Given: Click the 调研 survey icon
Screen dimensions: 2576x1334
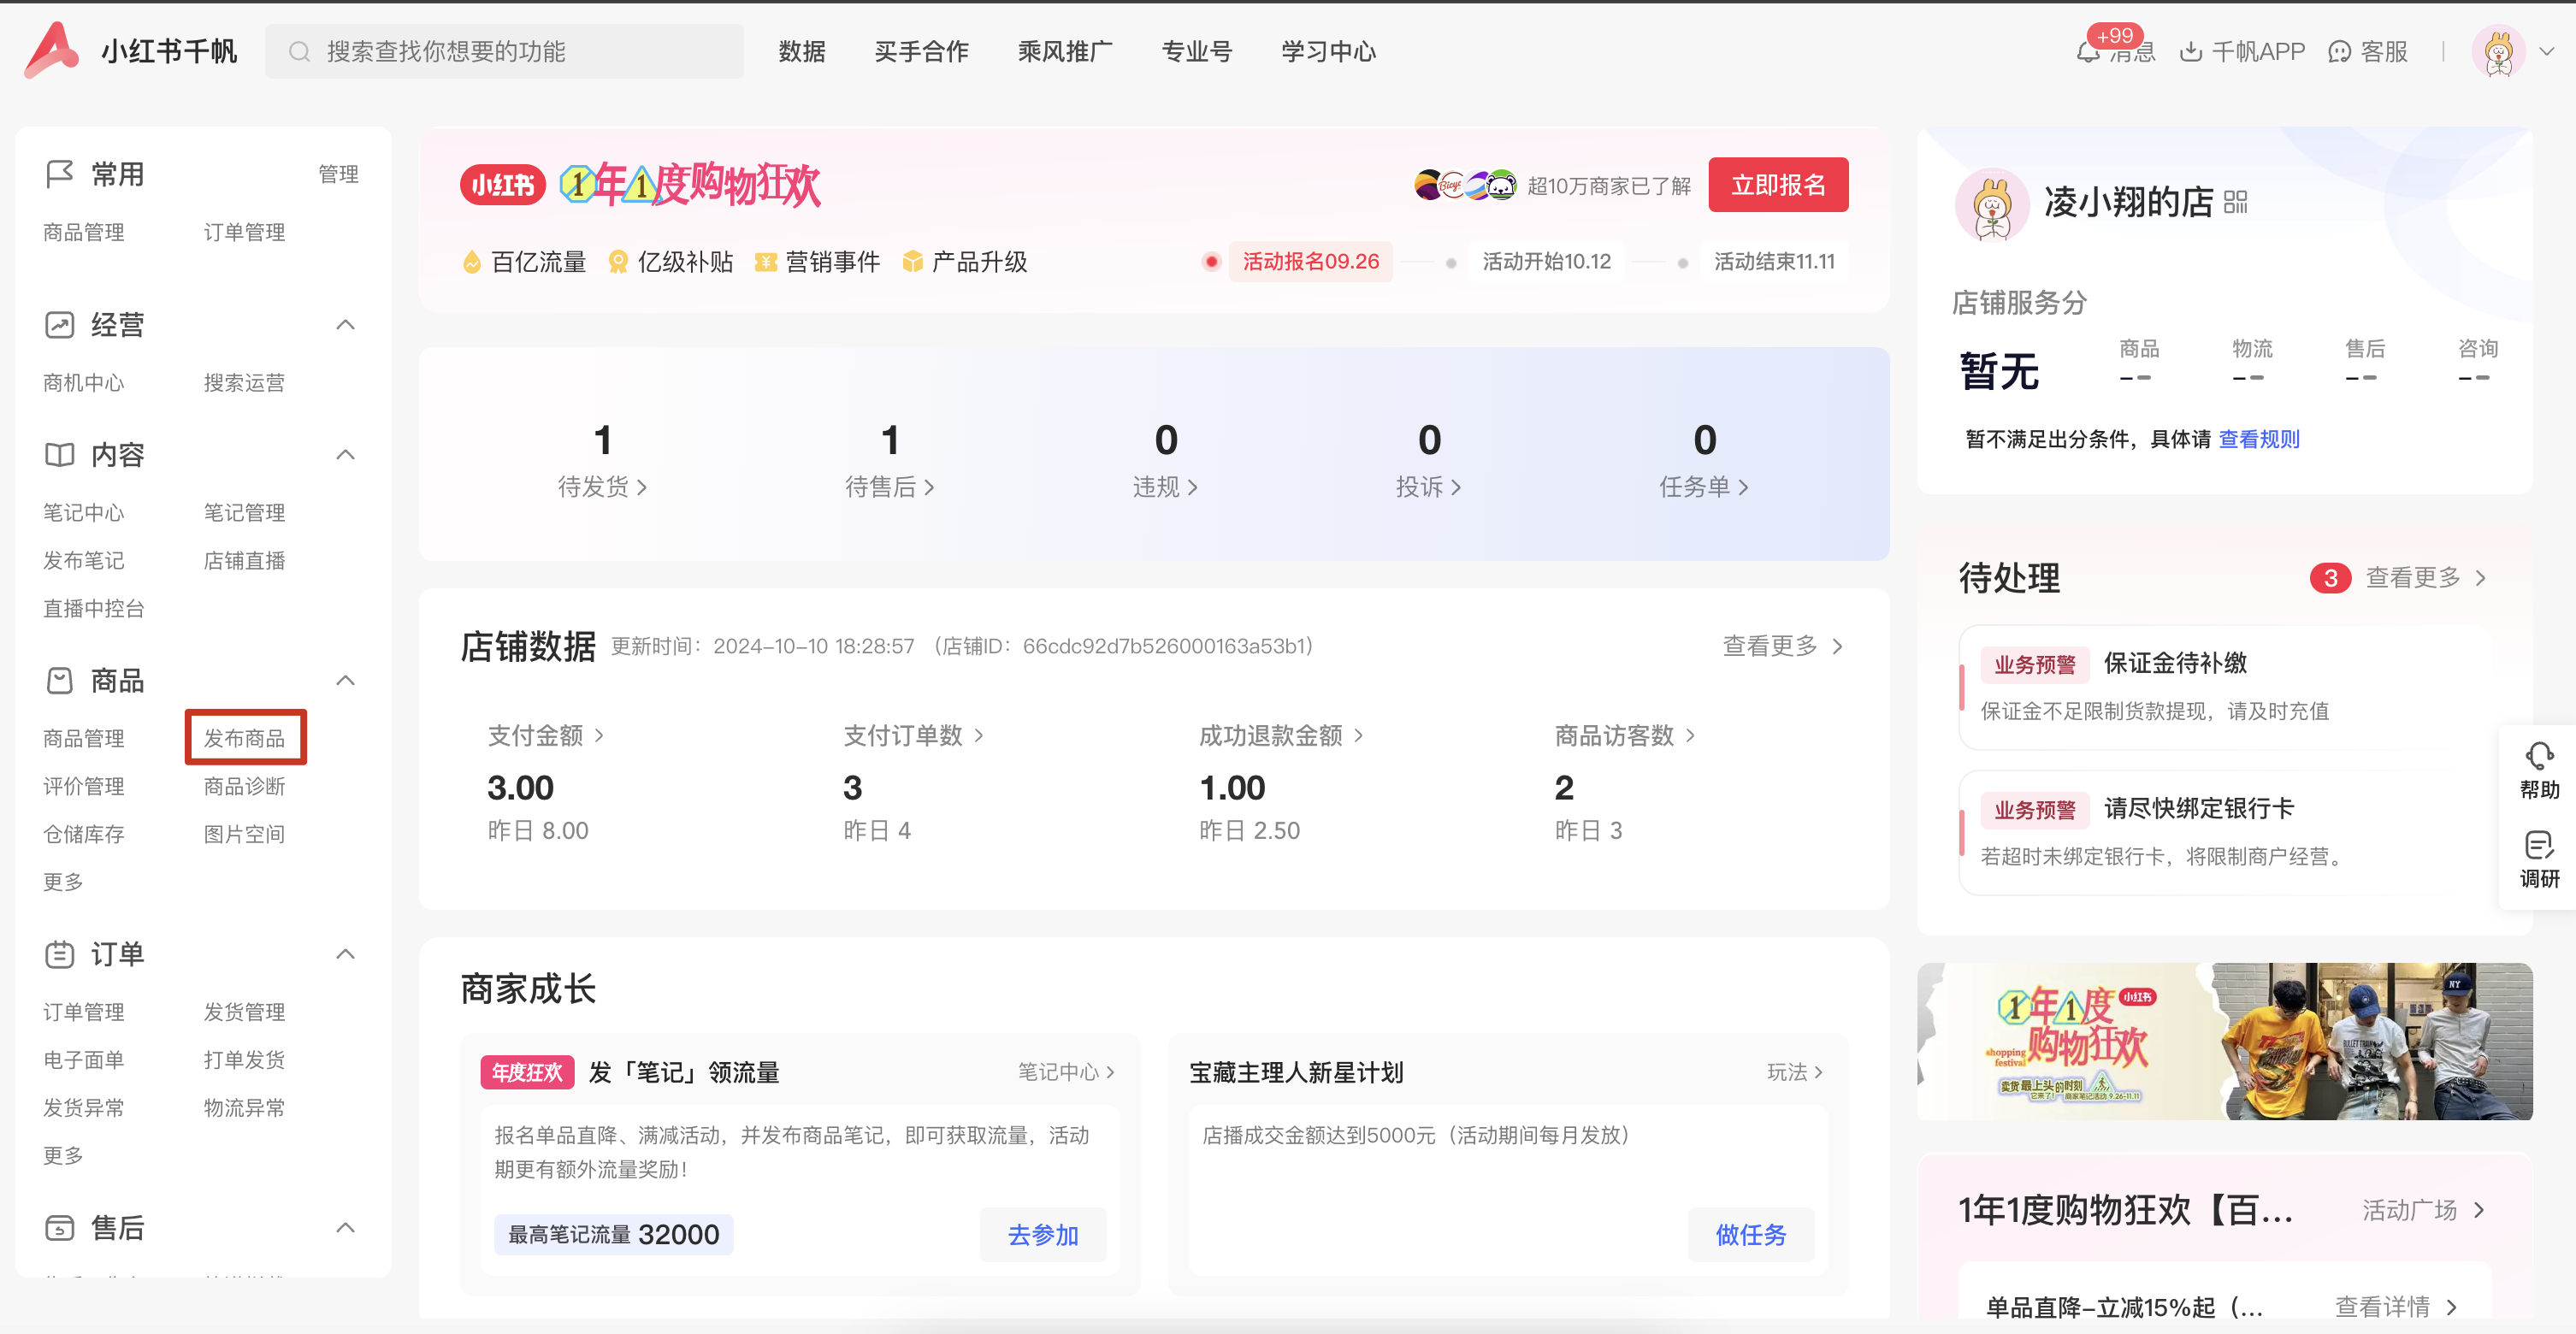Looking at the screenshot, I should (2539, 845).
